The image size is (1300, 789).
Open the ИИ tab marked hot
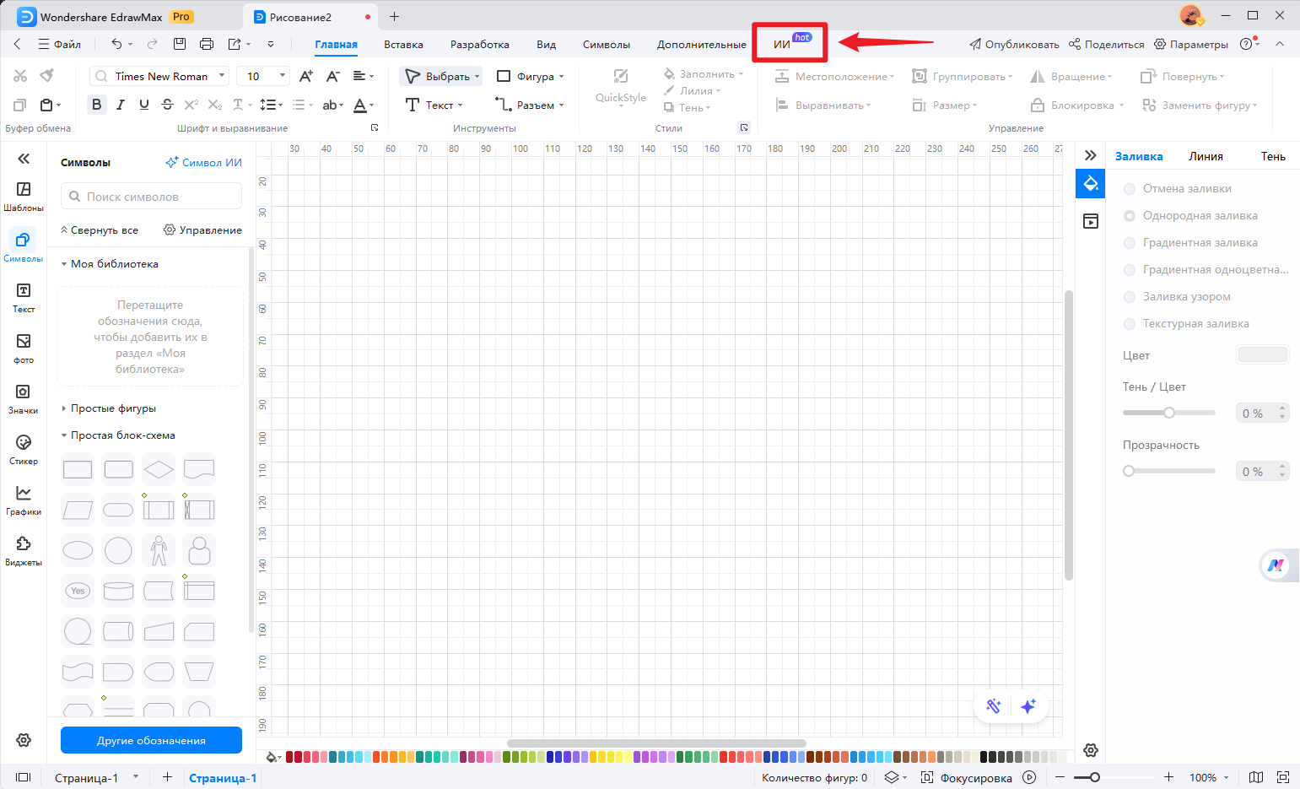tap(782, 45)
